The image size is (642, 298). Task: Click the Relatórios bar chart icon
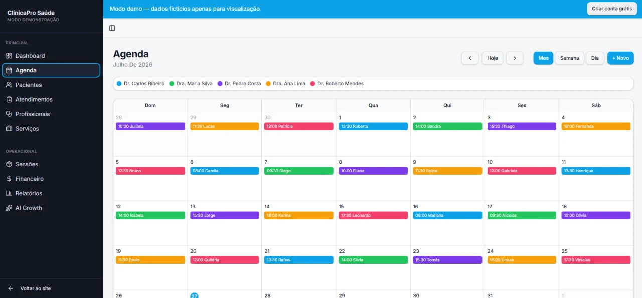pyautogui.click(x=9, y=193)
